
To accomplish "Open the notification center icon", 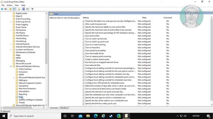I will click(x=208, y=116).
